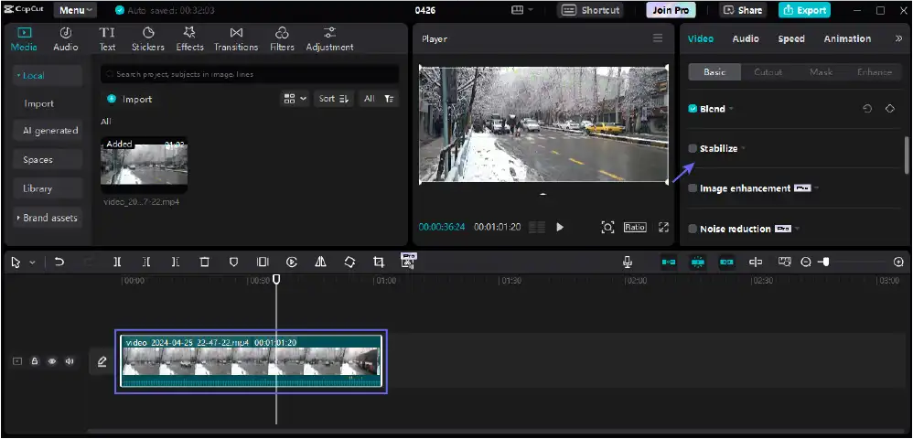Click the Split tool in timeline toolbar
Viewport: 913px width, 439px height.
[x=117, y=262]
